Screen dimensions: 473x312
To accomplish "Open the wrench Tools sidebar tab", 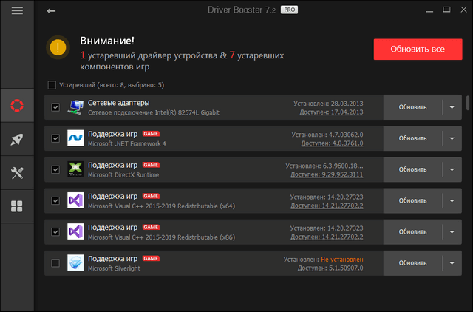I will [x=17, y=173].
